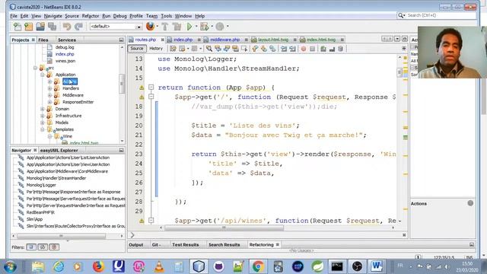This screenshot has width=487, height=274.
Task: Expand the Domain folder node
Action: point(43,109)
